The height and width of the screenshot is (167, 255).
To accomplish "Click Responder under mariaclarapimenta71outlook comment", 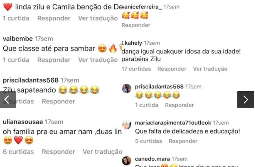I will click(183, 141).
